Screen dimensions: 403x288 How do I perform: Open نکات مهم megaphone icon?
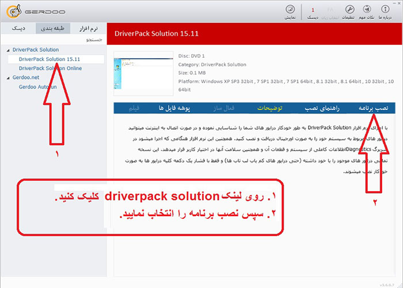tap(367, 12)
